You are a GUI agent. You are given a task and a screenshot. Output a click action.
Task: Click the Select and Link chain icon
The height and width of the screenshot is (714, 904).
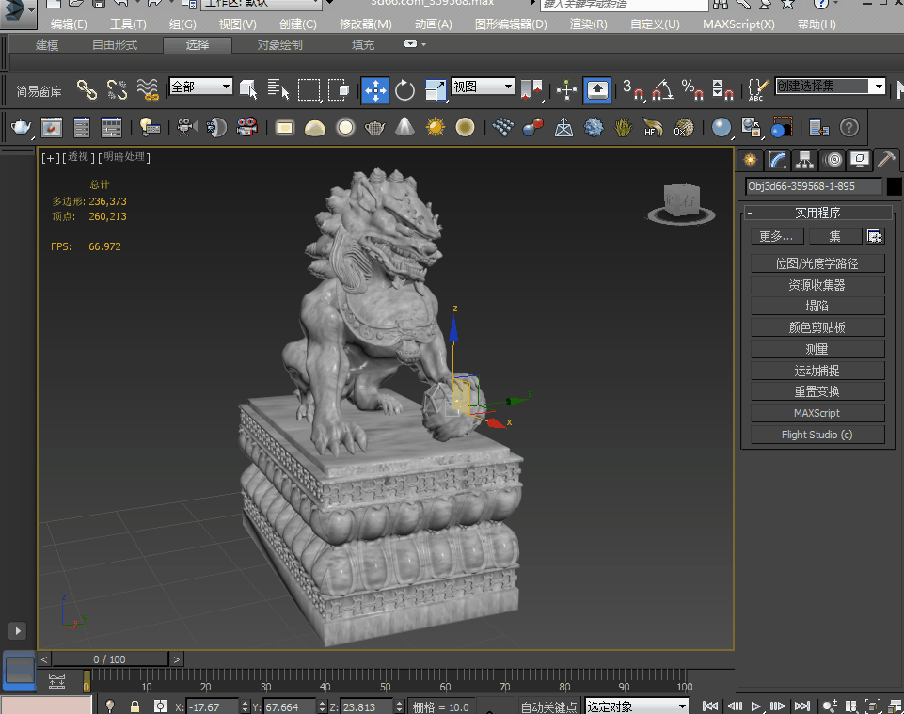(87, 90)
